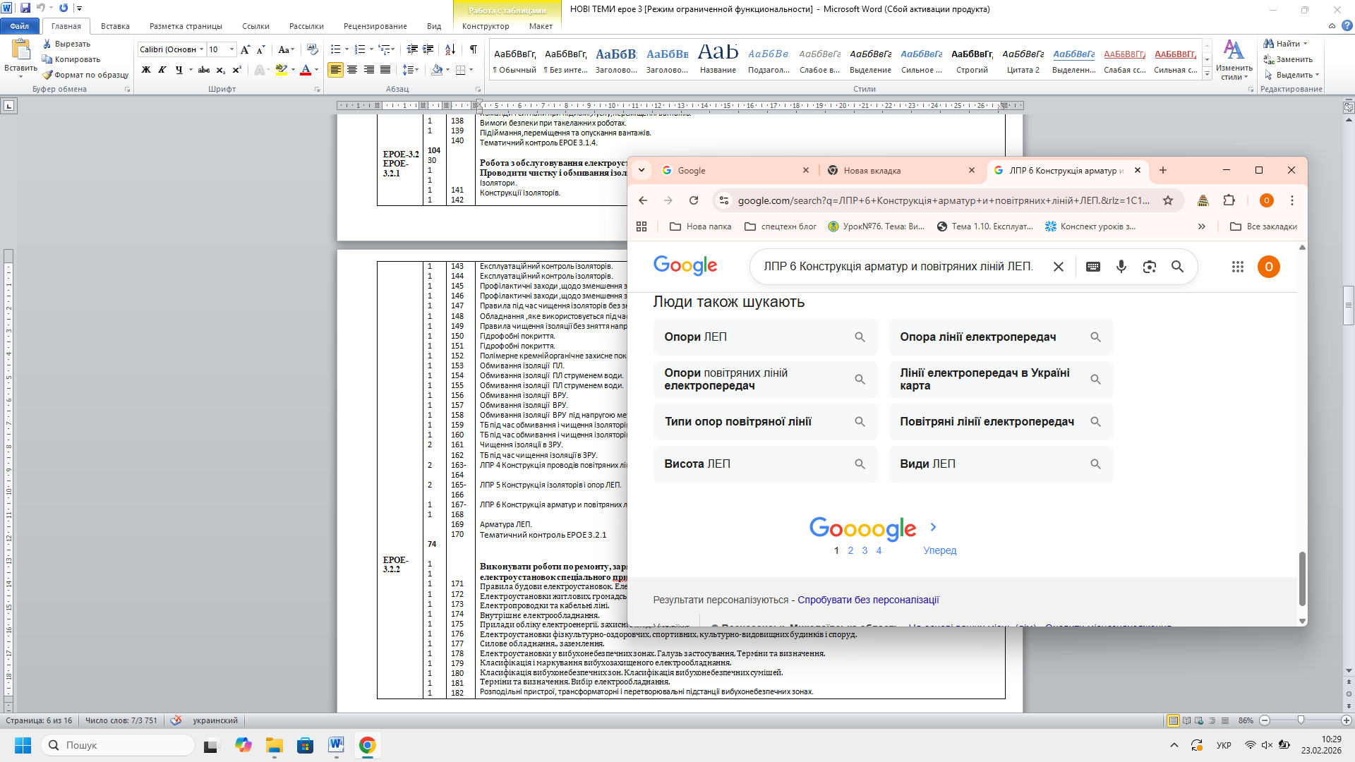Open the Конструктор table tools tab
Image resolution: width=1355 pixels, height=762 pixels.
click(x=486, y=26)
